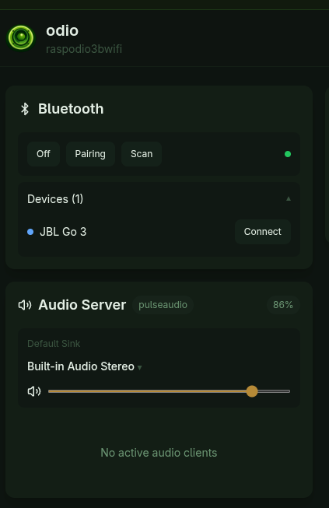
Task: Collapse the Devices list using the triangle
Action: pos(289,198)
